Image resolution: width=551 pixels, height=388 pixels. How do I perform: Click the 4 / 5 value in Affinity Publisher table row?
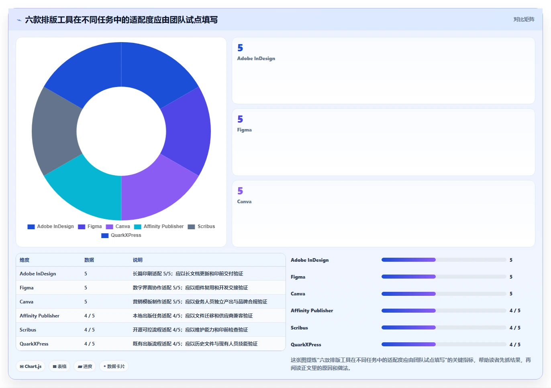coord(90,316)
